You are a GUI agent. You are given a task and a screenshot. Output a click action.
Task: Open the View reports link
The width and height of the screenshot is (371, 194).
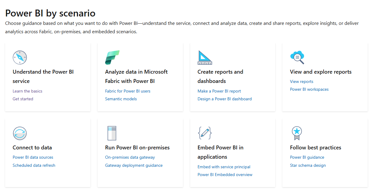tap(302, 81)
